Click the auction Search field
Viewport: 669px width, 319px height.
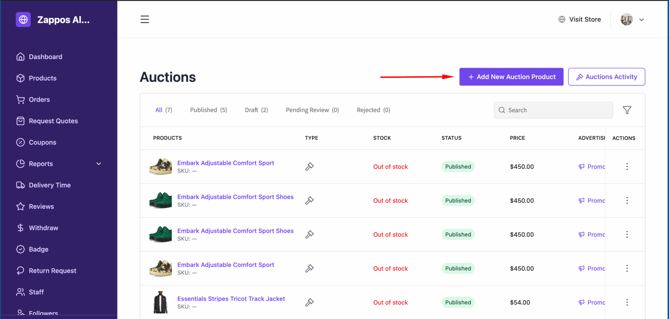(553, 110)
